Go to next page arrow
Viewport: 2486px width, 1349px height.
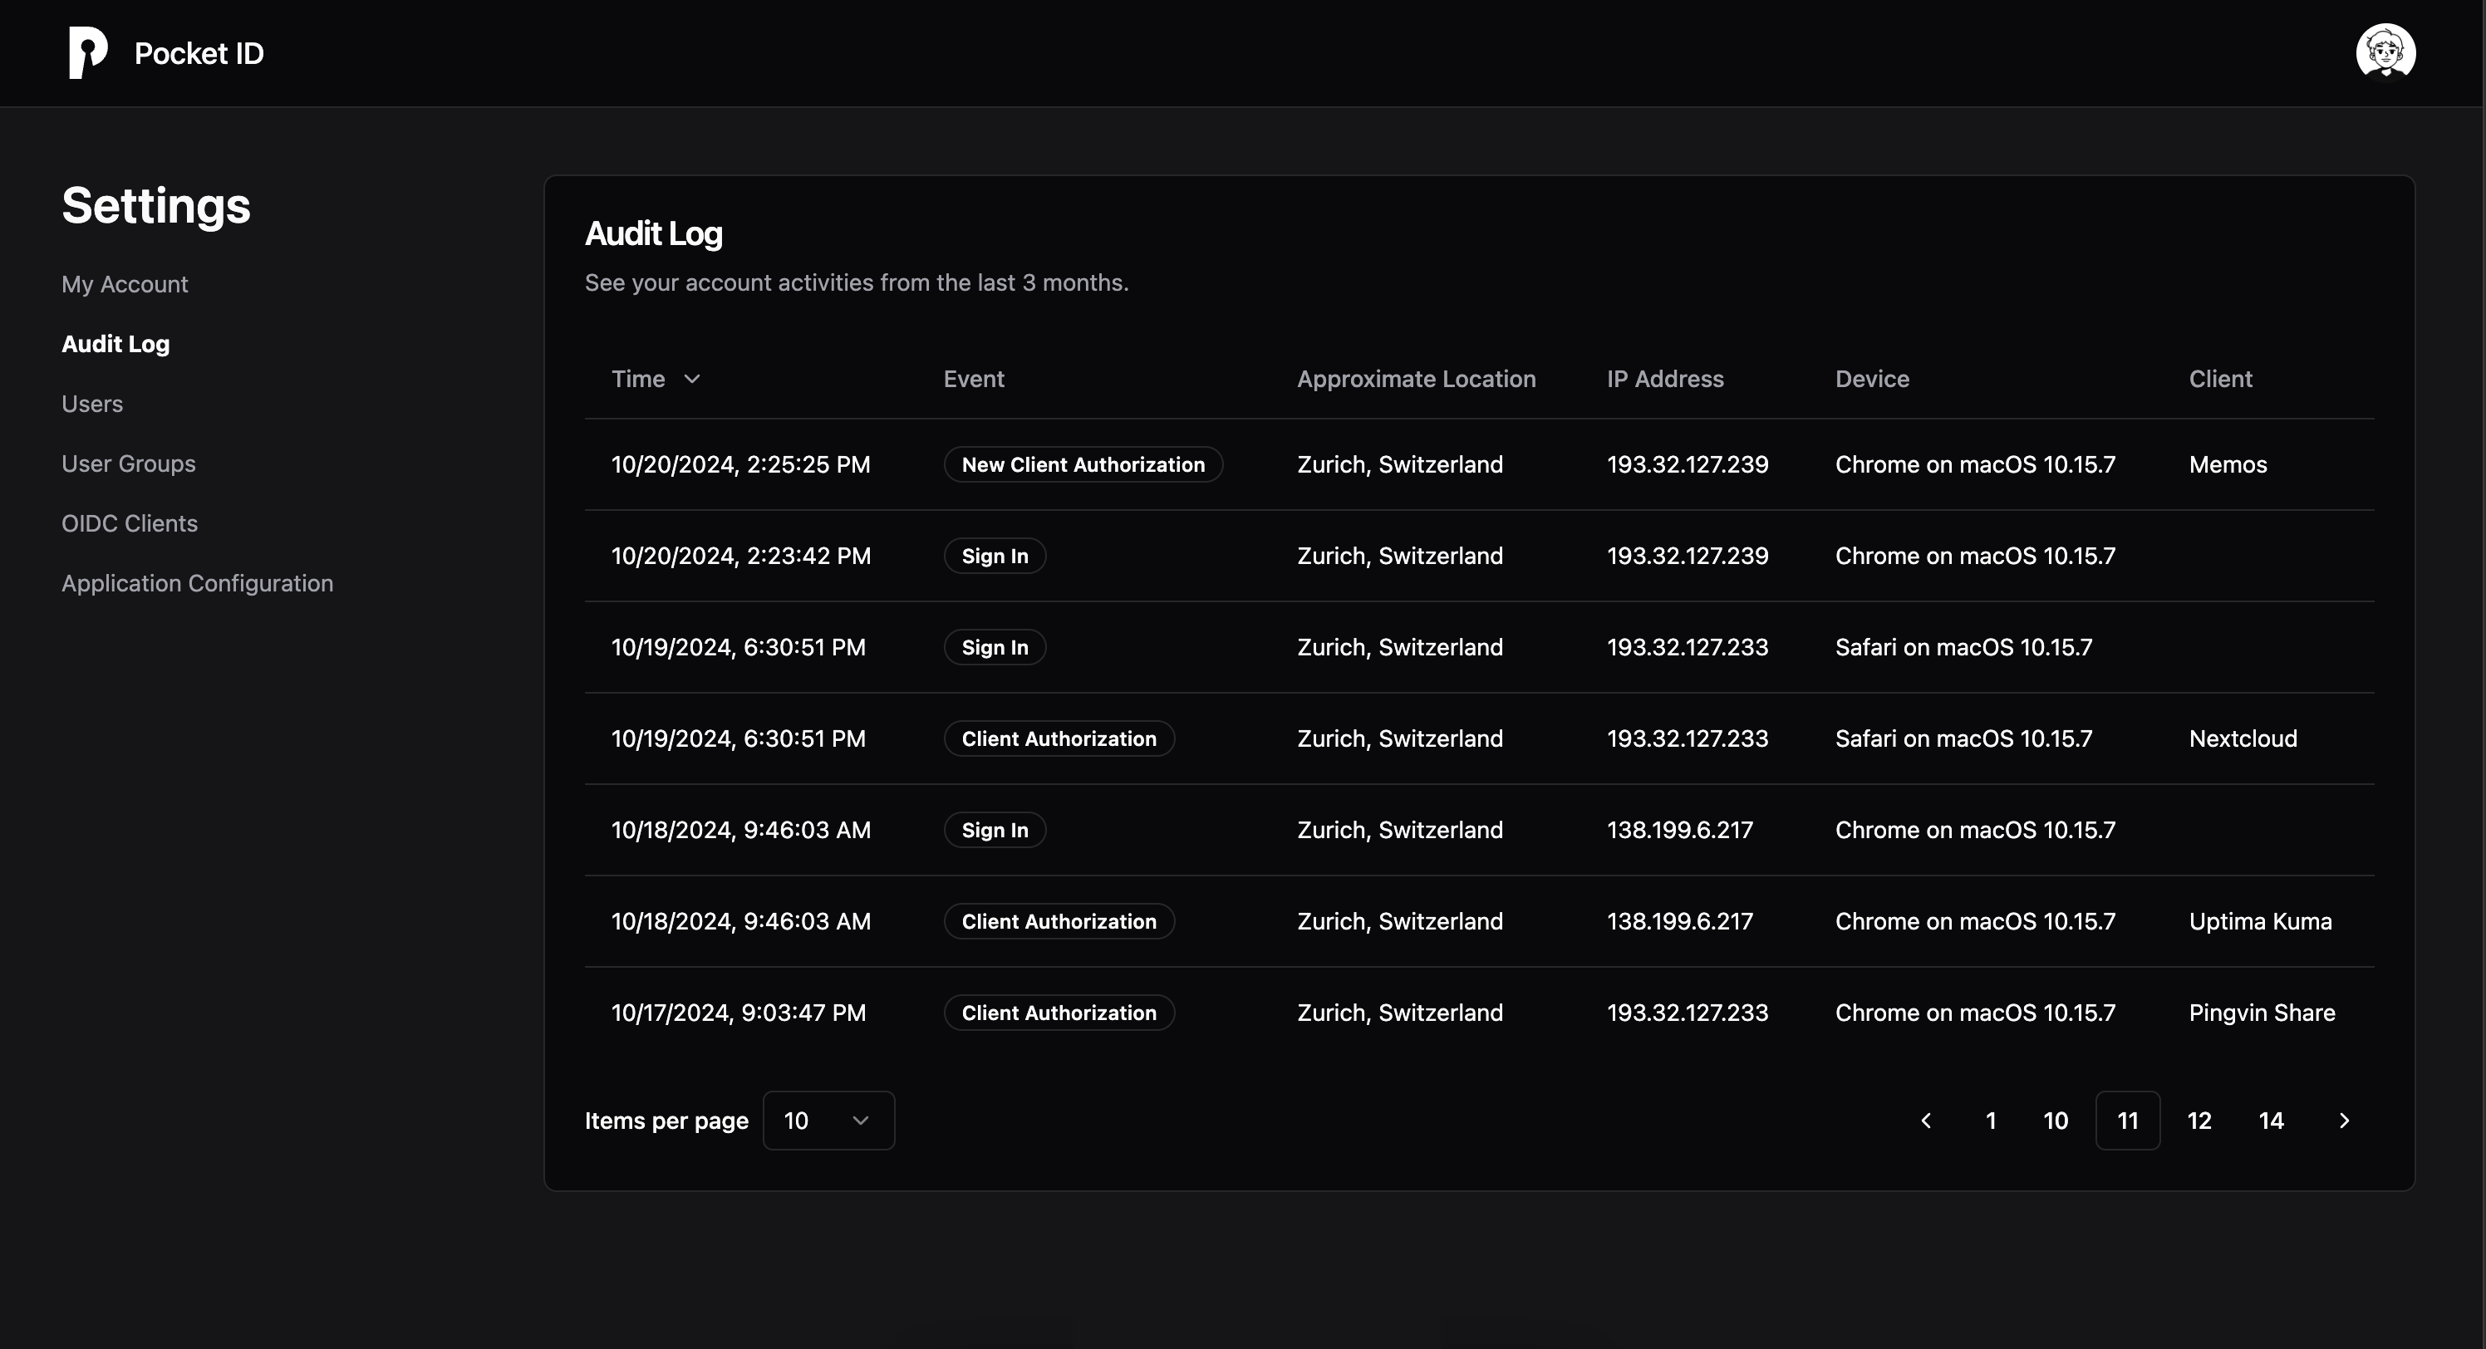2343,1121
